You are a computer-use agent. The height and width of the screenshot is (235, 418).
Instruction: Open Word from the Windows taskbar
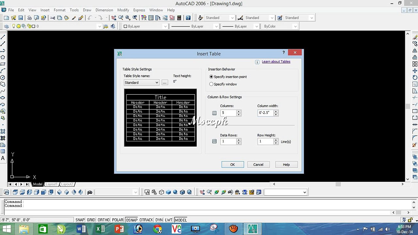point(81,229)
